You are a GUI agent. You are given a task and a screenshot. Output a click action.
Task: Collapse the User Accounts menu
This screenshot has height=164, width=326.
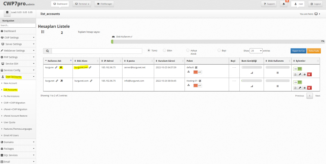pos(18,77)
